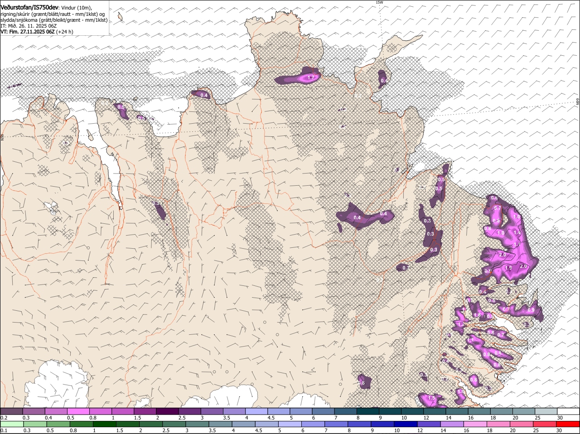Click the 1.9 snowfall value on the map
Image resolution: width=580 pixels, height=434 pixels.
coord(508,268)
